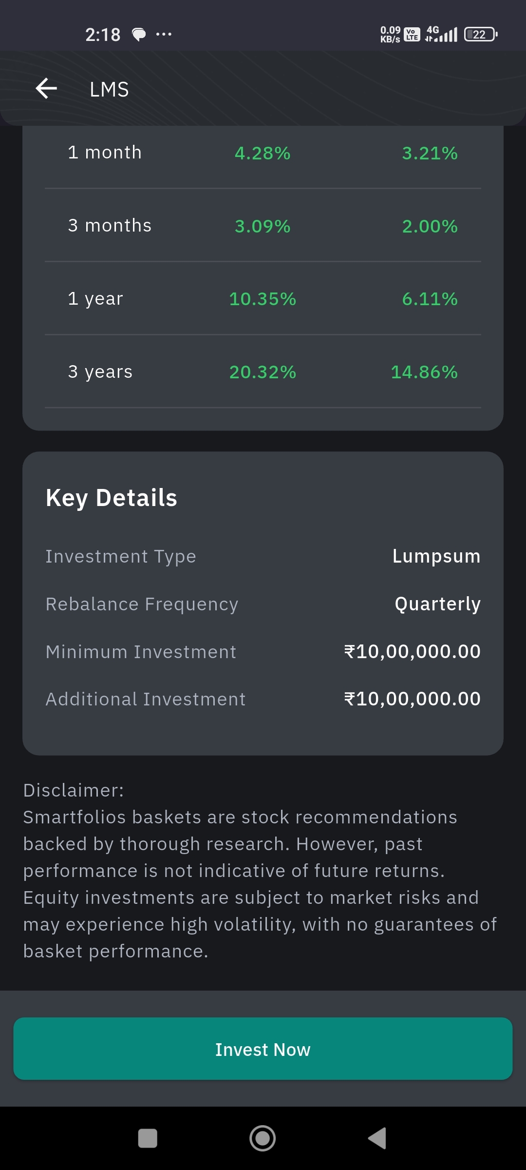Select the 1 month returns row
Image resolution: width=526 pixels, height=1170 pixels.
263,153
